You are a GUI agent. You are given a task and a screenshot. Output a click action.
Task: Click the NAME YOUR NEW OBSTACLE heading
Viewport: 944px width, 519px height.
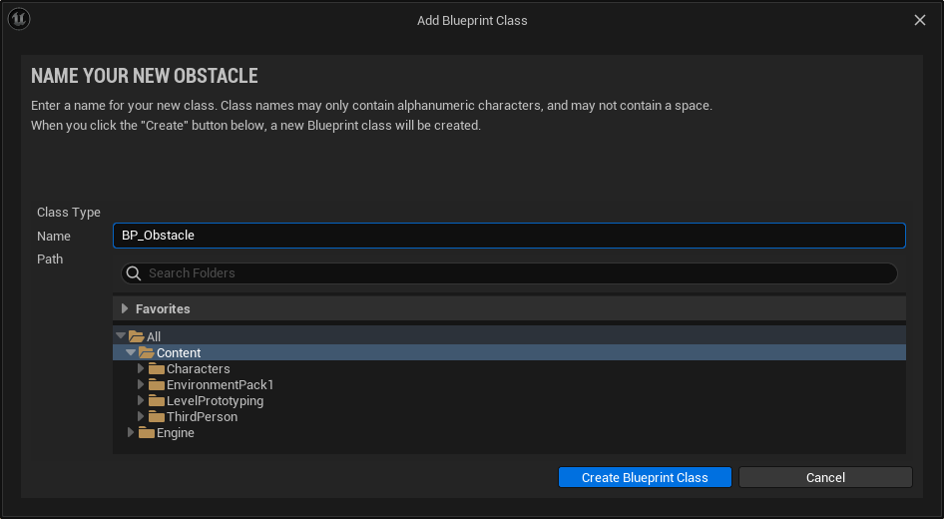pyautogui.click(x=145, y=76)
